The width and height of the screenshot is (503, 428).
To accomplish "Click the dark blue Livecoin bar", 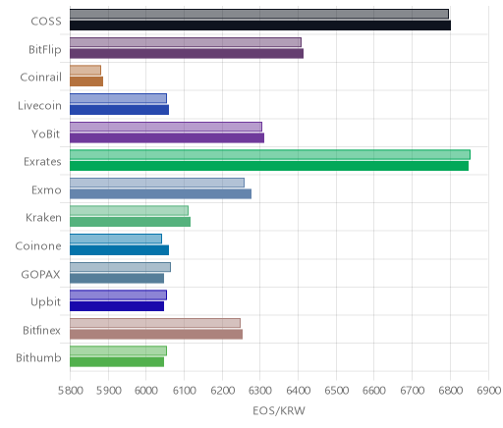I will pyautogui.click(x=119, y=110).
